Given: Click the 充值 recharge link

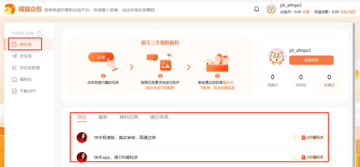Looking at the screenshot, I should click(306, 12).
